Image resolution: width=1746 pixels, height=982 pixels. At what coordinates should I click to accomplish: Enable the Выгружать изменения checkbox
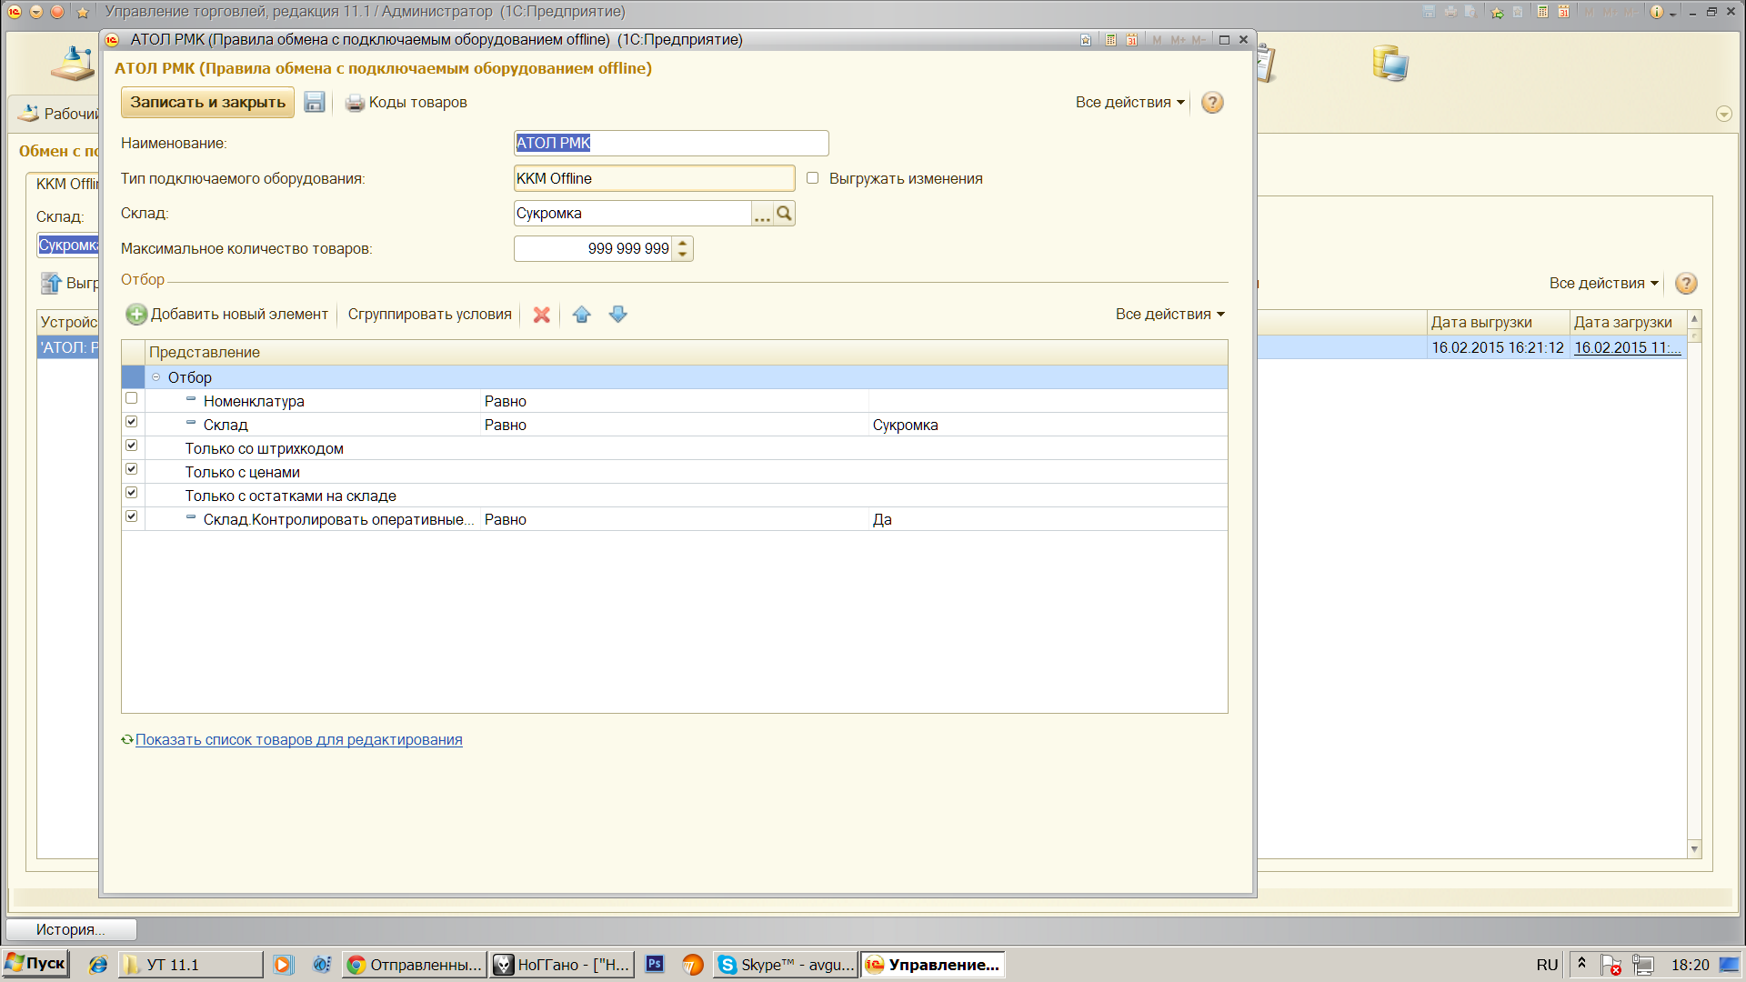pyautogui.click(x=813, y=178)
